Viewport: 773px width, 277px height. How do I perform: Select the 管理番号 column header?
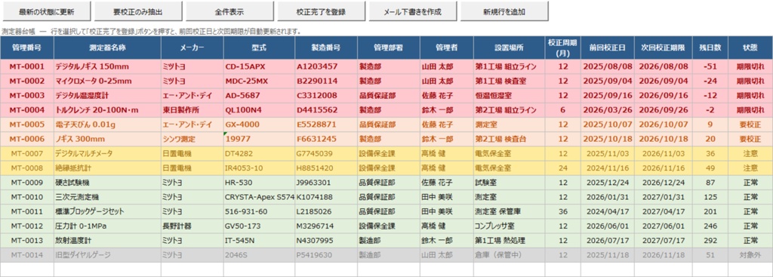pos(27,48)
